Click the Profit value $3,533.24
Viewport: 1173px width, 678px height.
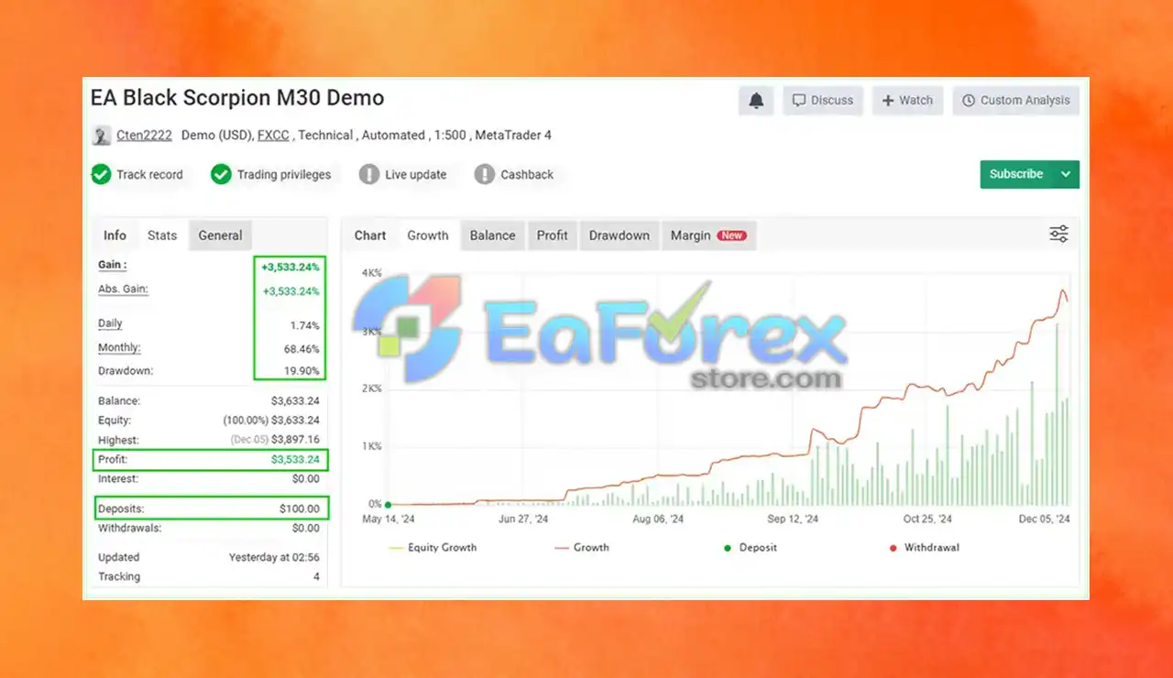(295, 460)
